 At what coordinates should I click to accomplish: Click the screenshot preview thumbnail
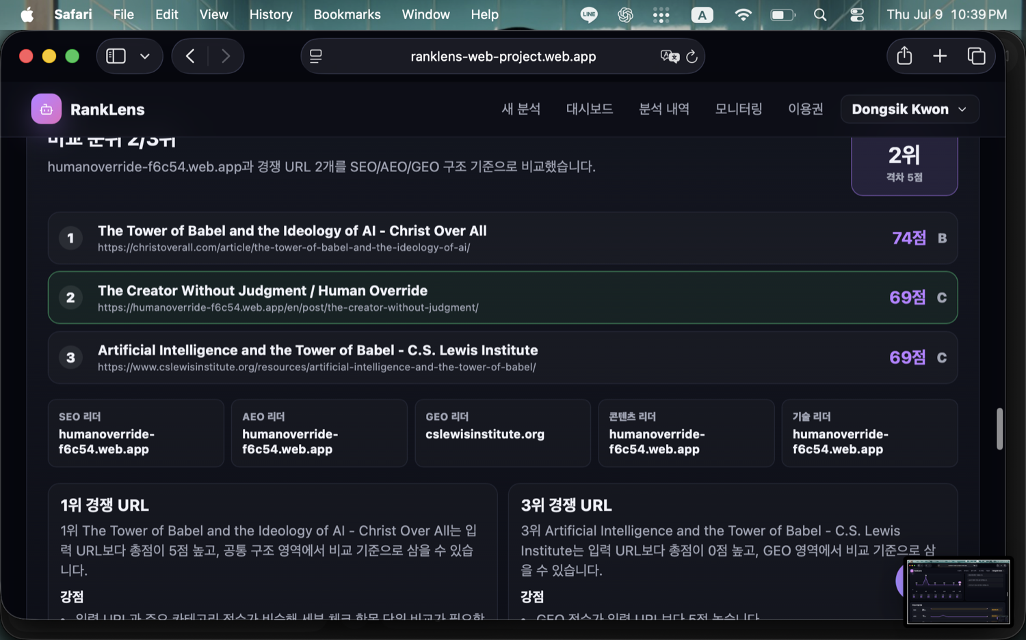tap(958, 592)
